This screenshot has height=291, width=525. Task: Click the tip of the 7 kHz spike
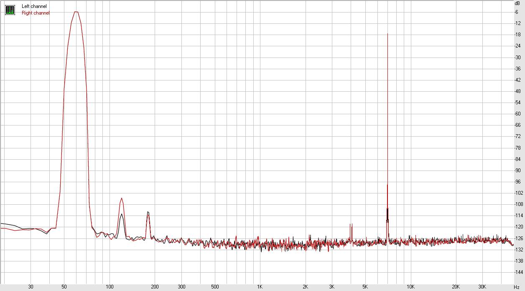pos(387,34)
